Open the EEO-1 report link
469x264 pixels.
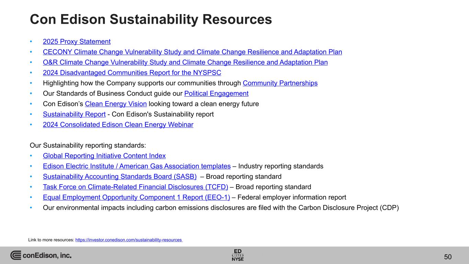(136, 197)
